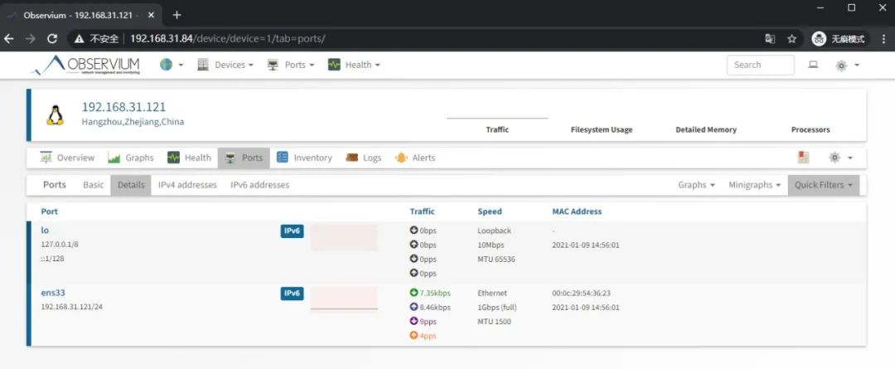
Task: Click the device Health tab icon
Action: tap(173, 158)
